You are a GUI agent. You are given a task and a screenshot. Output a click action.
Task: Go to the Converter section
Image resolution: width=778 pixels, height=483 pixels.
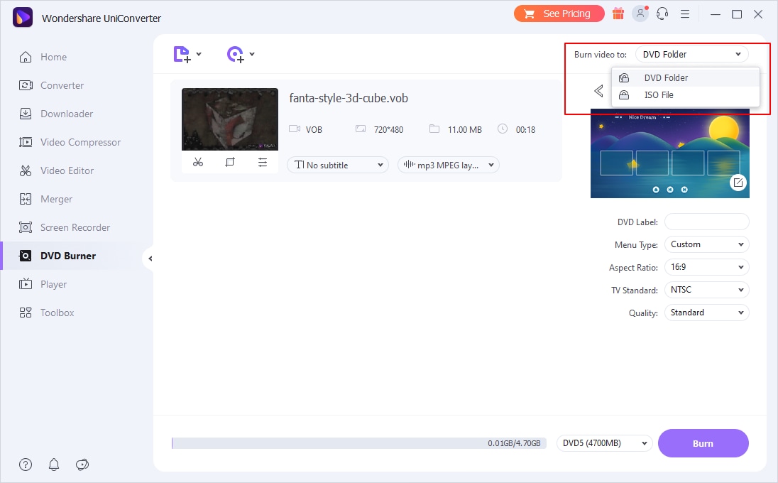(62, 85)
